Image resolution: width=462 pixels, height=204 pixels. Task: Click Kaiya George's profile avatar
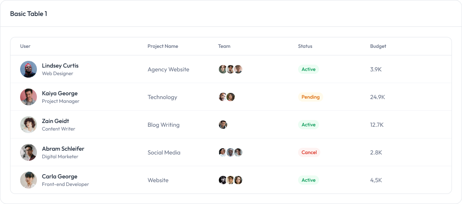(29, 97)
